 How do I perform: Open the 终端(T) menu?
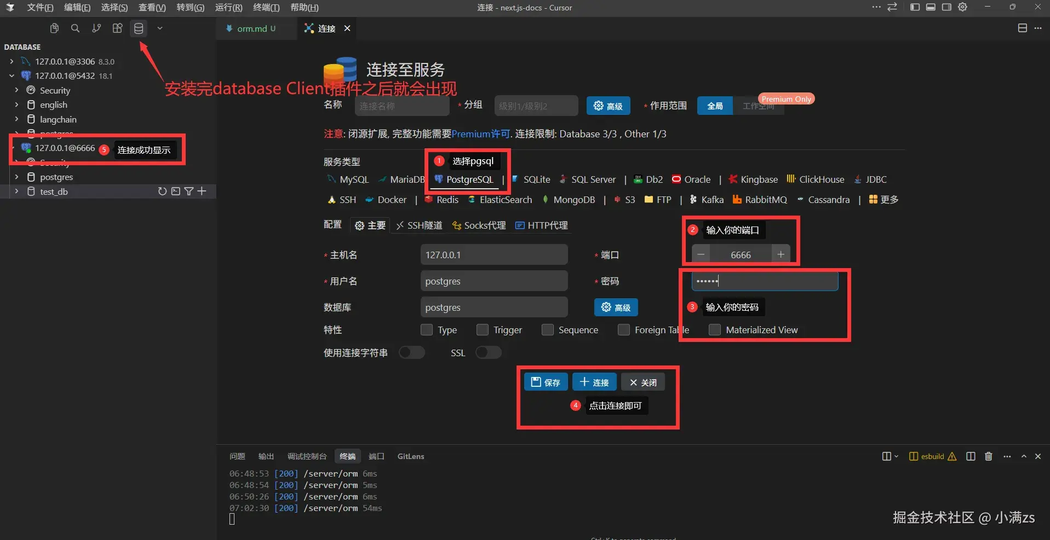266,8
